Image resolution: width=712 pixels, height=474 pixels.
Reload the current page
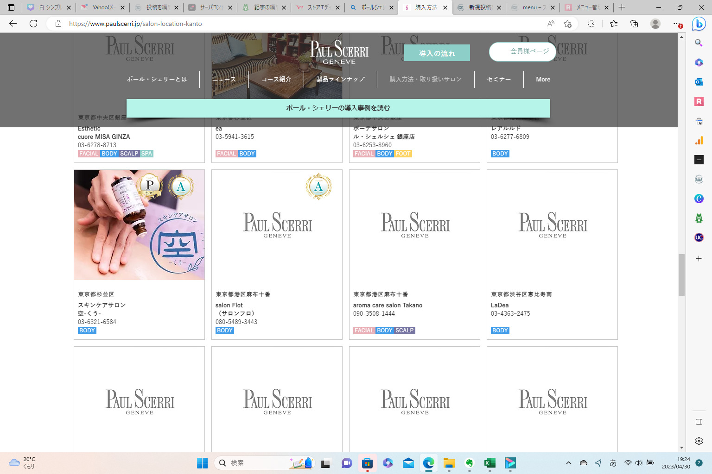(33, 24)
